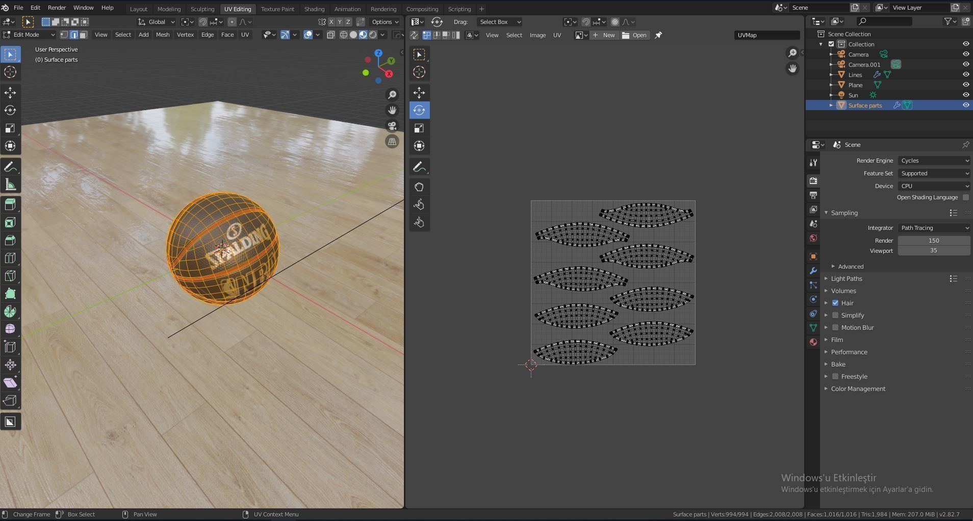This screenshot has height=521, width=973.
Task: Hide the Sun object in outliner
Action: click(x=966, y=95)
